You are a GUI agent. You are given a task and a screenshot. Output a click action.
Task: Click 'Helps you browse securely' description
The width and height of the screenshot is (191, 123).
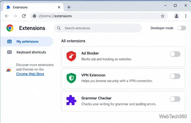pyautogui.click(x=117, y=81)
